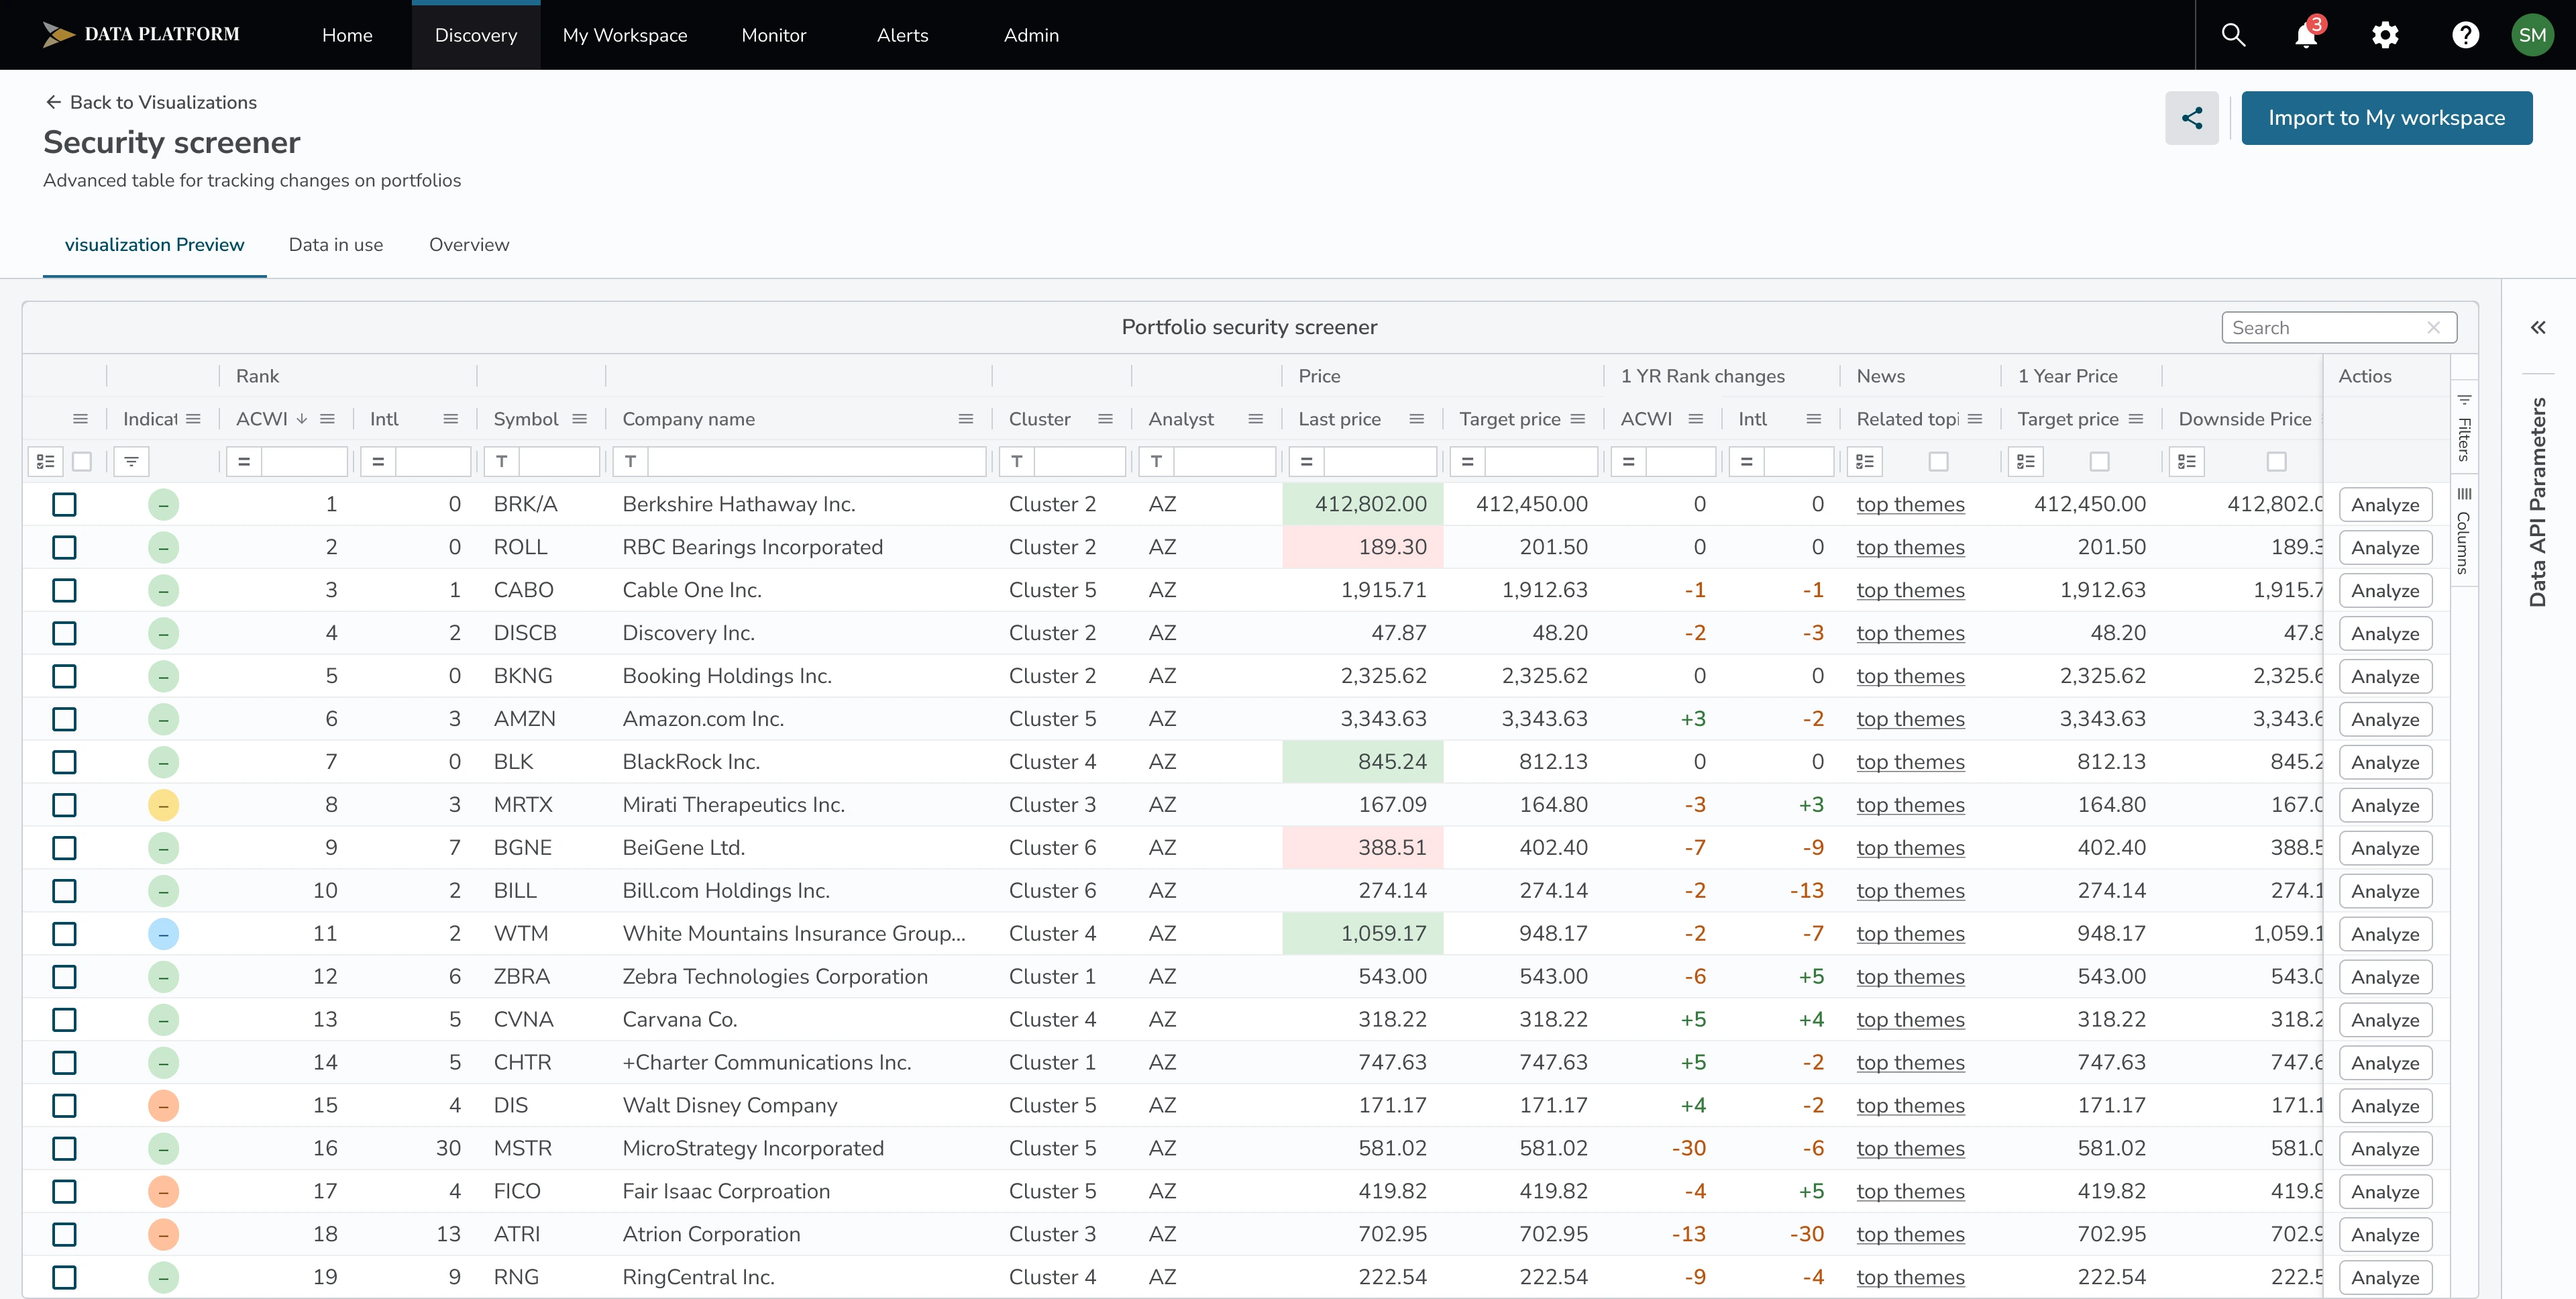Open notifications bell with 3 alerts
This screenshot has height=1299, width=2576.
[x=2307, y=35]
